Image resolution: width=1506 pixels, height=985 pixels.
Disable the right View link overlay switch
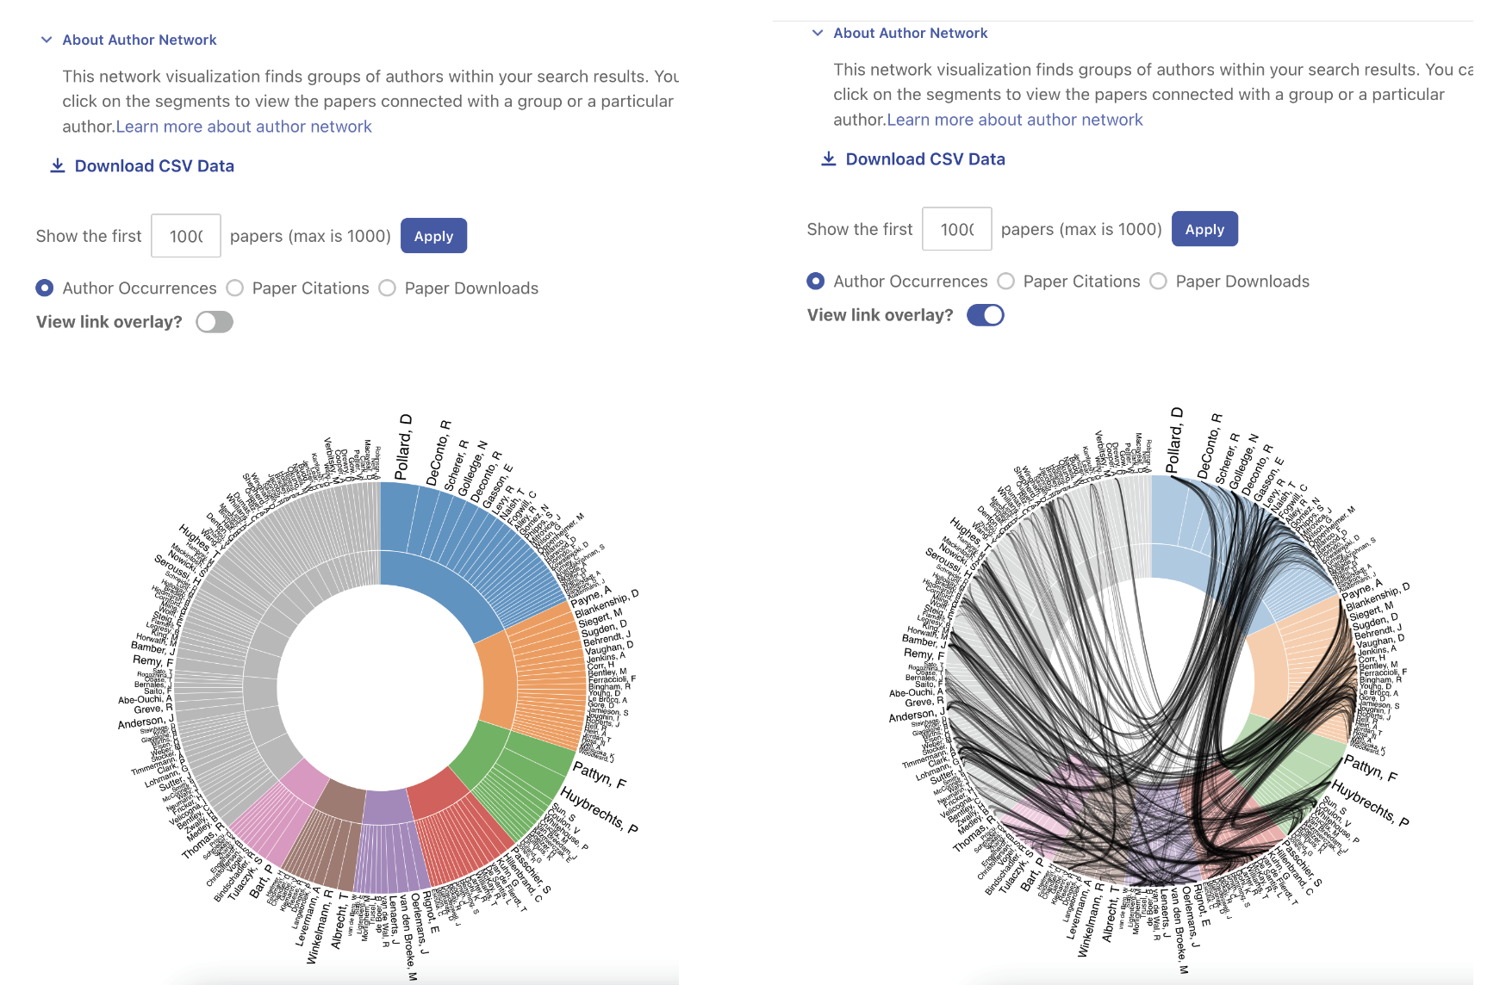click(x=986, y=315)
